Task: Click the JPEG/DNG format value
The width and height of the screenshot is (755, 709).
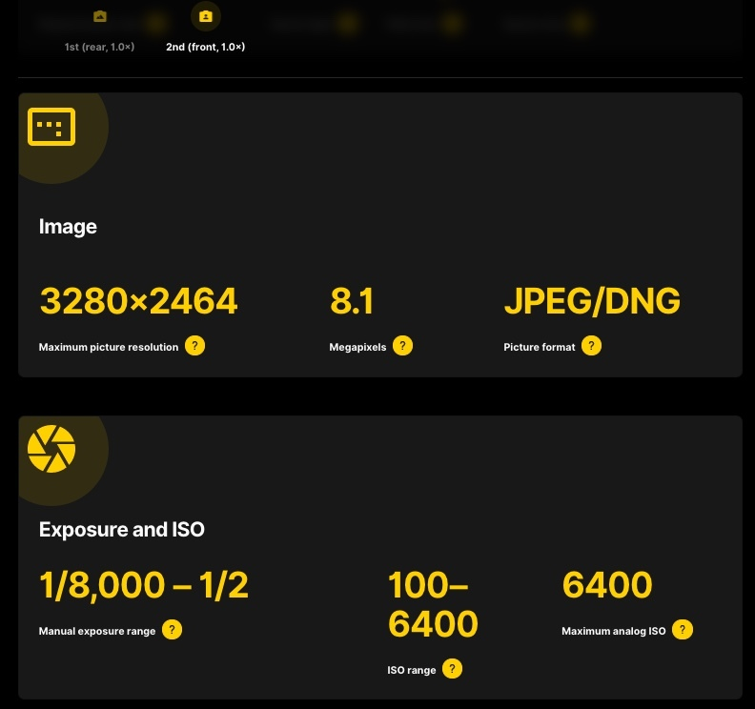Action: click(592, 301)
